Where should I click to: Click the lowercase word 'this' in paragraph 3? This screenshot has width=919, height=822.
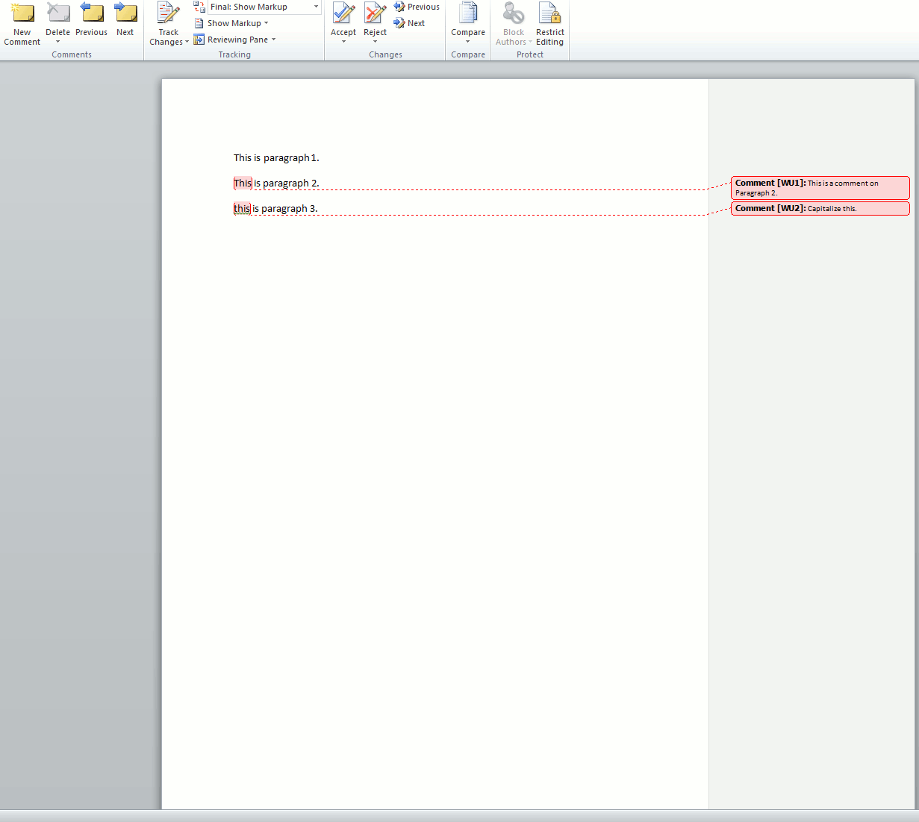242,209
